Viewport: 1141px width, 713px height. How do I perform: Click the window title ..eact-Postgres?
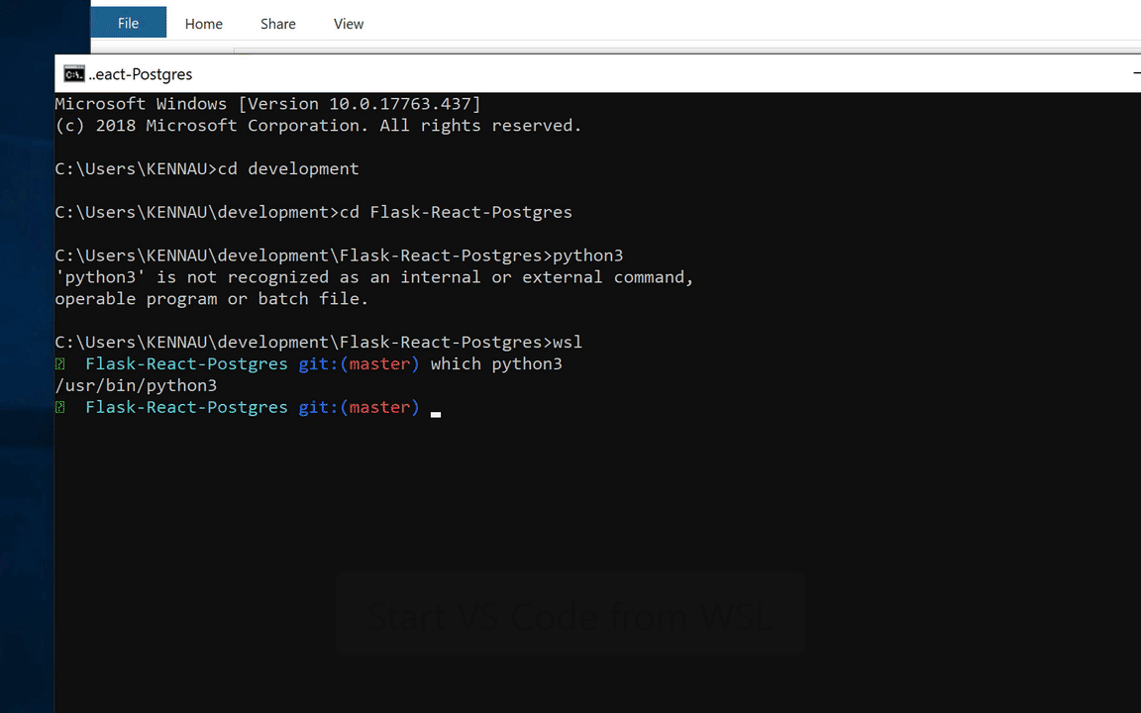click(x=141, y=74)
